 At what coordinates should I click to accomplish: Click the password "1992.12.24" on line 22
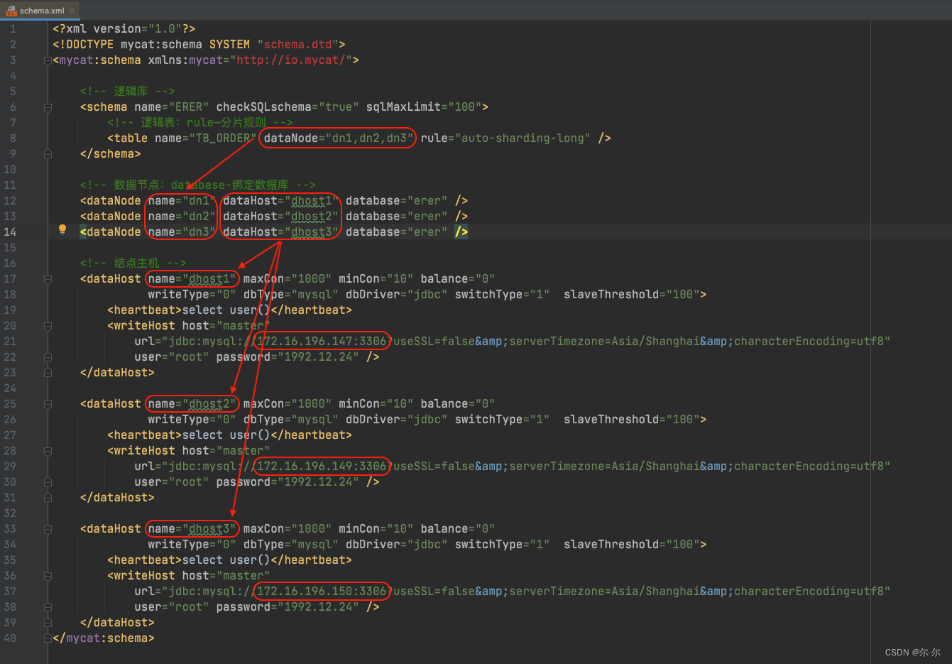point(318,357)
